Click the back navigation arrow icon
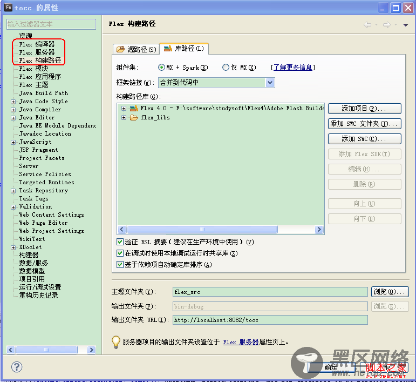The image size is (416, 382). pyautogui.click(x=367, y=25)
